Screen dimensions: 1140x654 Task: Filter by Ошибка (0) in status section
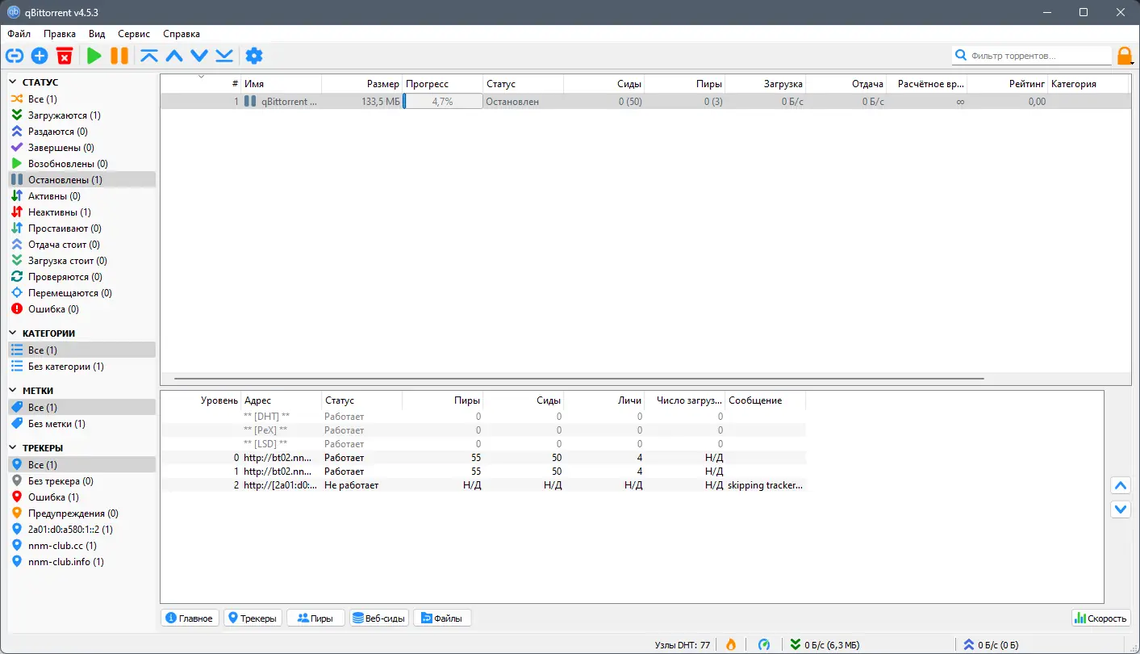(x=81, y=309)
